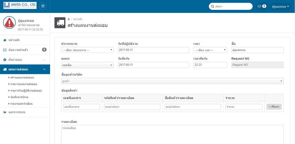Viewport: 295px width, 144px height.
Task: Click the red warning user avatar
Action: pyautogui.click(x=10, y=22)
